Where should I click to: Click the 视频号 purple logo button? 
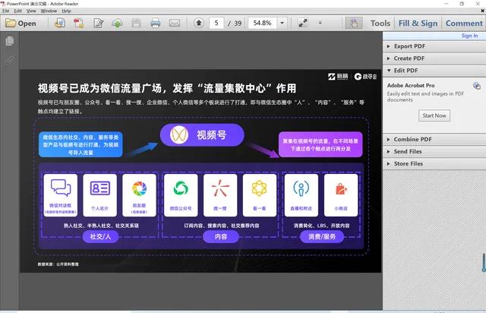tap(202, 135)
